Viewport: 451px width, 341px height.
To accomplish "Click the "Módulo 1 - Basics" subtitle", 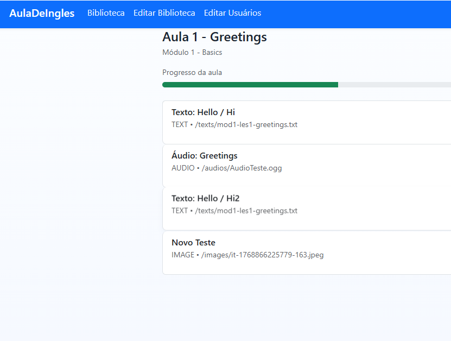I will pyautogui.click(x=192, y=53).
